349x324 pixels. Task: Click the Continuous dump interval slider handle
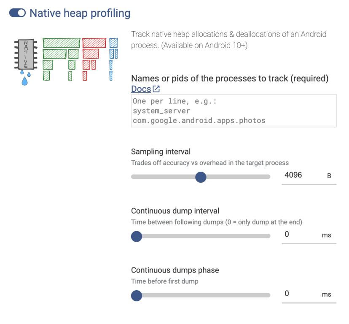click(137, 236)
